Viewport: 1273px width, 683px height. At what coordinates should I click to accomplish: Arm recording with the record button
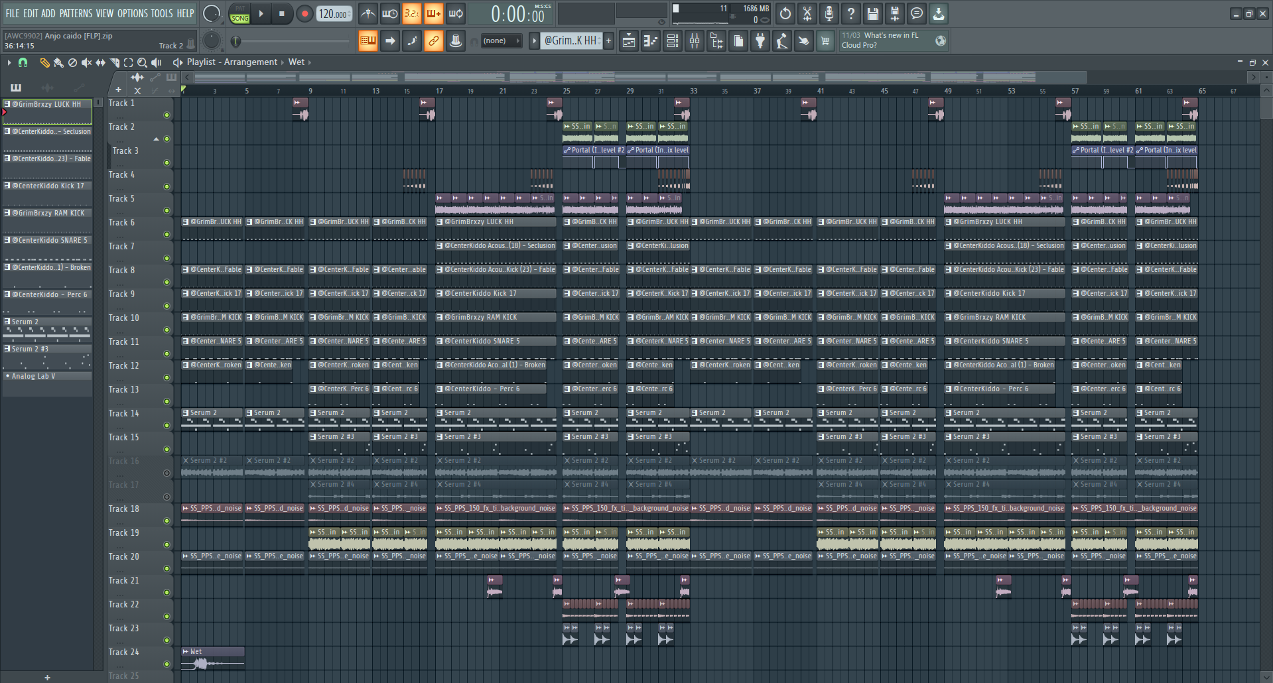point(304,13)
